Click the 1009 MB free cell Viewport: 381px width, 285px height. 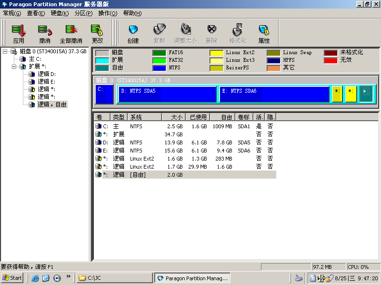coord(222,126)
